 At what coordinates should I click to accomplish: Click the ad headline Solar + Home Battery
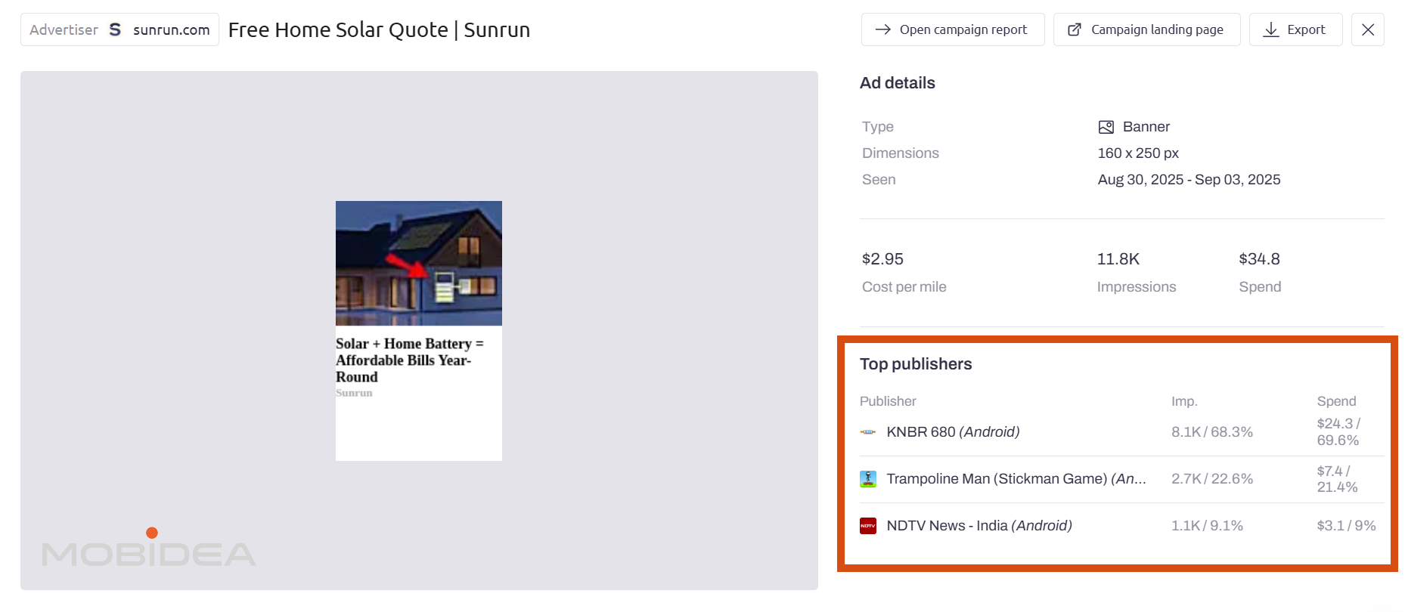click(x=410, y=360)
